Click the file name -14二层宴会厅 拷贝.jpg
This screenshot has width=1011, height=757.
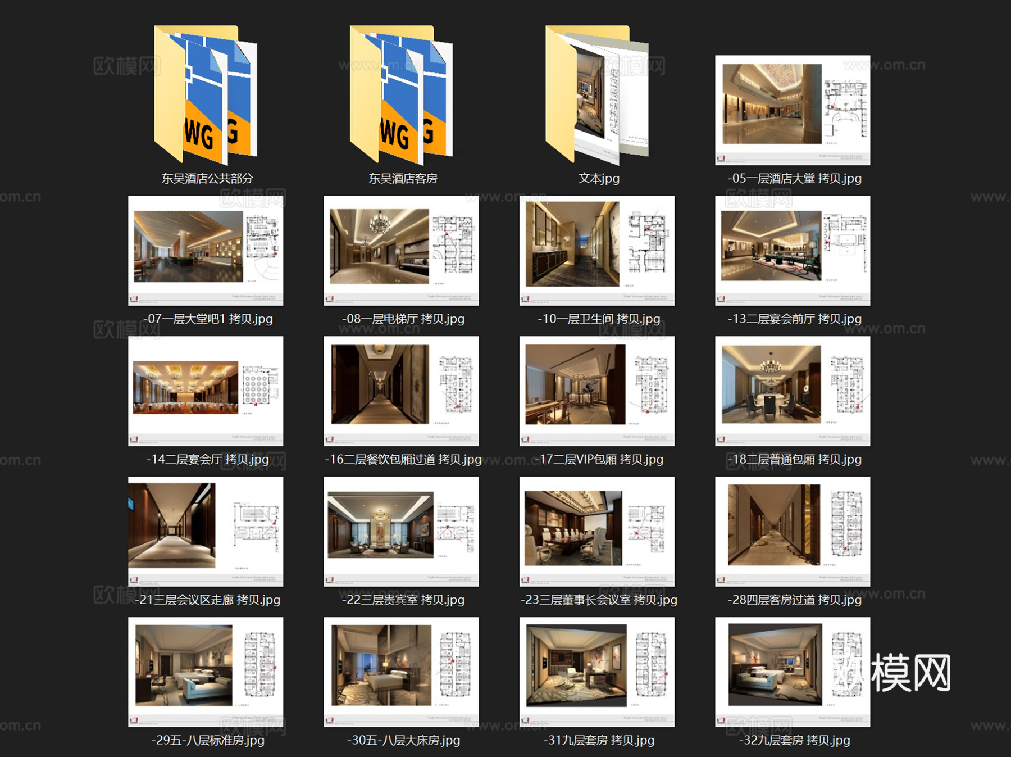pos(207,459)
